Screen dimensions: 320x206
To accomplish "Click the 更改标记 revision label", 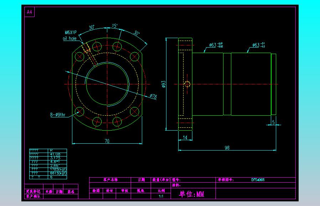I will pos(33,191).
